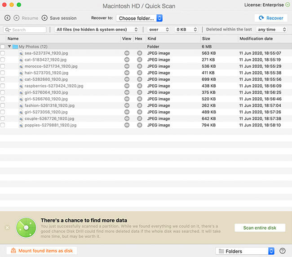
Task: Preview raspberries-5273424_1920.jpg with eye icon
Action: click(127, 86)
